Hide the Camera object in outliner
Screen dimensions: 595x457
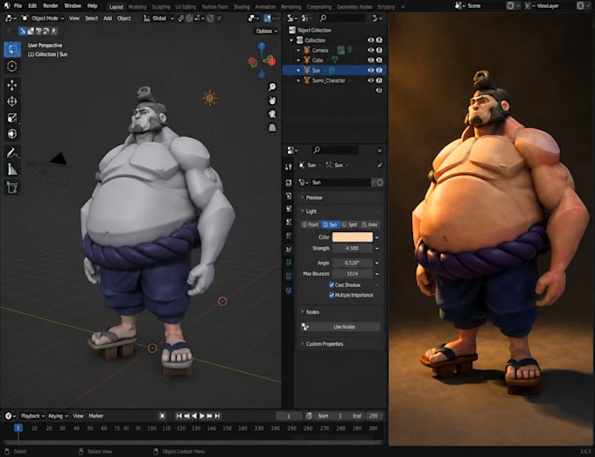pyautogui.click(x=371, y=50)
